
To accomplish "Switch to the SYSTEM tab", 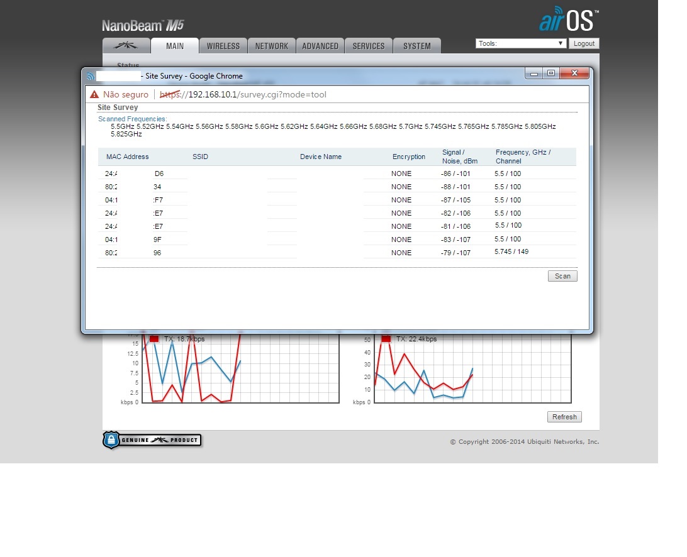I will (x=417, y=46).
